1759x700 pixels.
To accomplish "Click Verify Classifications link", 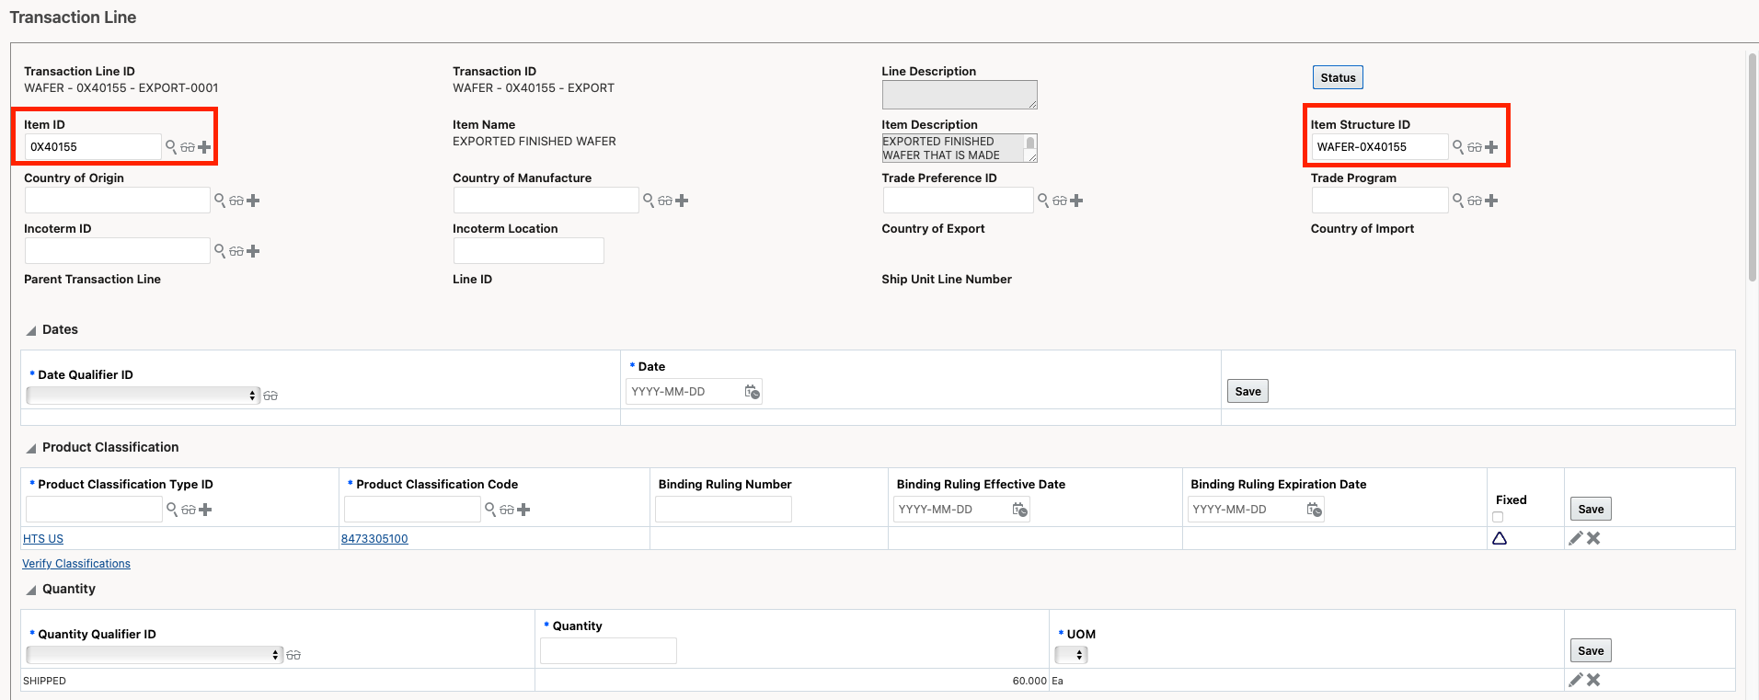I will click(x=76, y=564).
